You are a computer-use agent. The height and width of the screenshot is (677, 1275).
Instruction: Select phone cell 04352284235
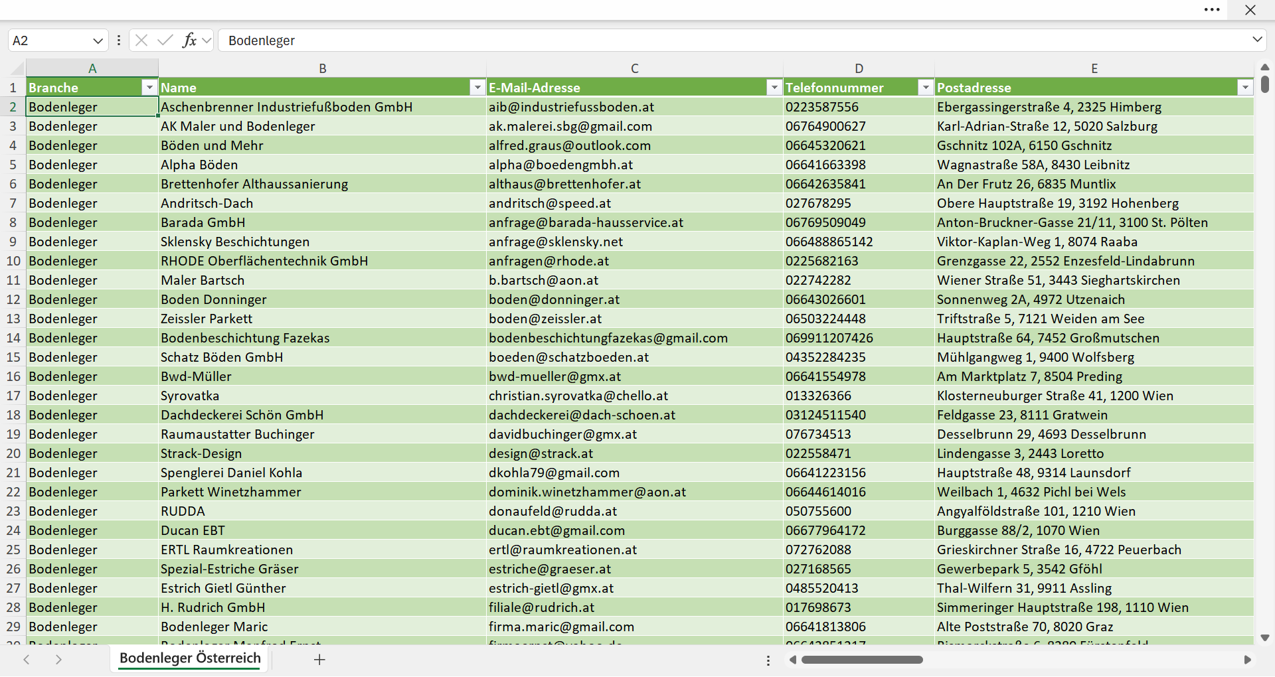(x=859, y=357)
